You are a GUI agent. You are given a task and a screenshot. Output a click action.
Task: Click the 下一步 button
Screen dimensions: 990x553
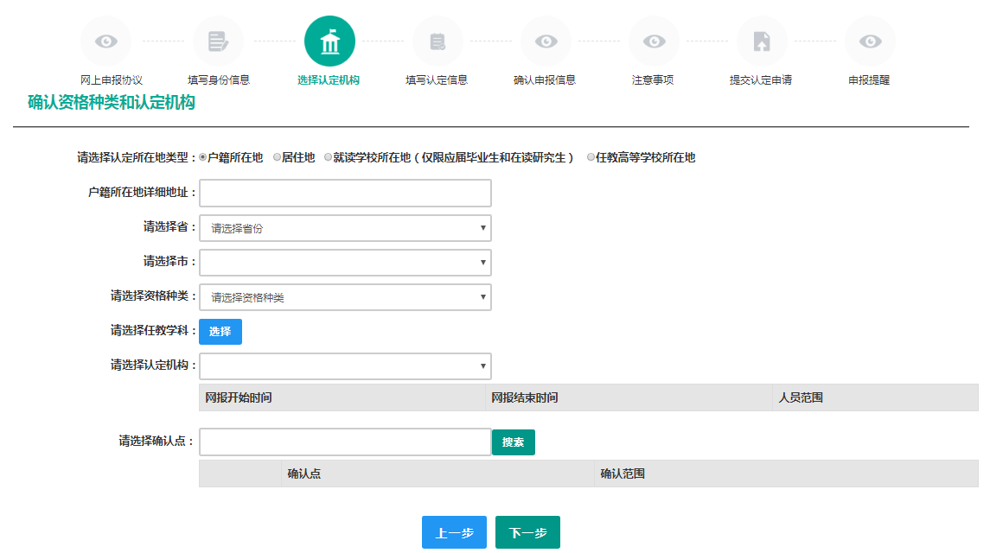[x=527, y=532]
